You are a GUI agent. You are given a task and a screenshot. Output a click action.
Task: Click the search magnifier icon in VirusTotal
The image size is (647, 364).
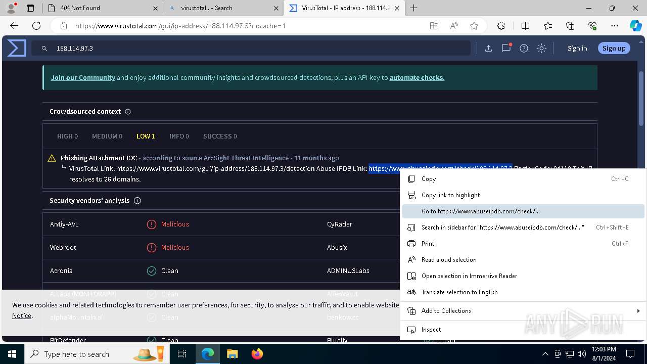(x=44, y=49)
